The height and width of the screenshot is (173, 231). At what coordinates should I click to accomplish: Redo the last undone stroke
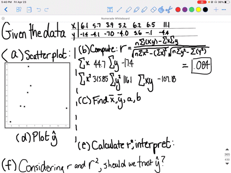46,10
